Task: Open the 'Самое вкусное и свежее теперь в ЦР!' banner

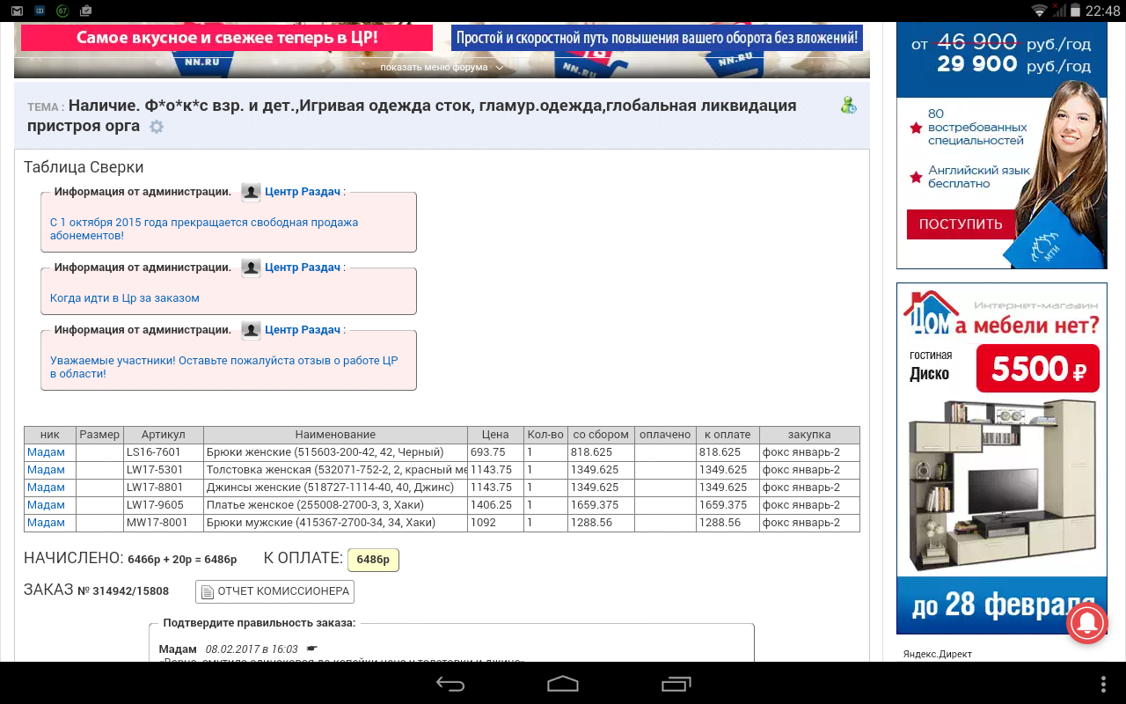Action: (x=227, y=38)
